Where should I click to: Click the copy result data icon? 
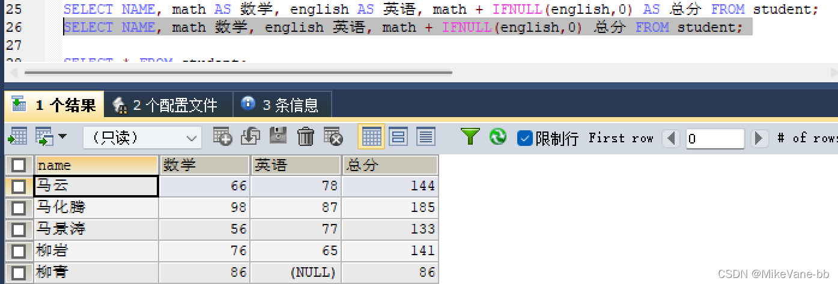46,137
